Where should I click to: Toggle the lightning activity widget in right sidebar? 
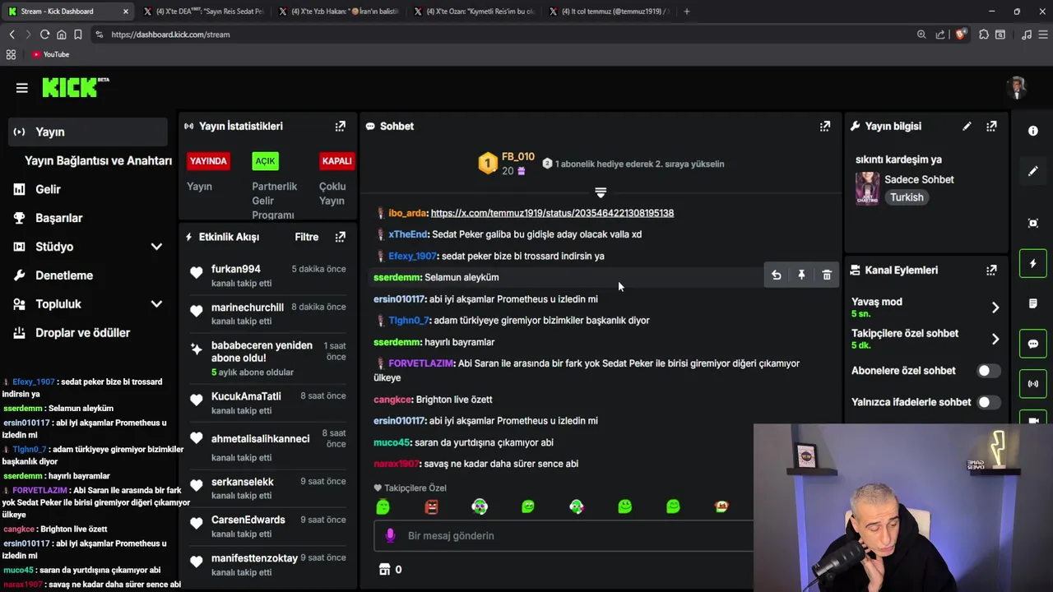pyautogui.click(x=1033, y=263)
